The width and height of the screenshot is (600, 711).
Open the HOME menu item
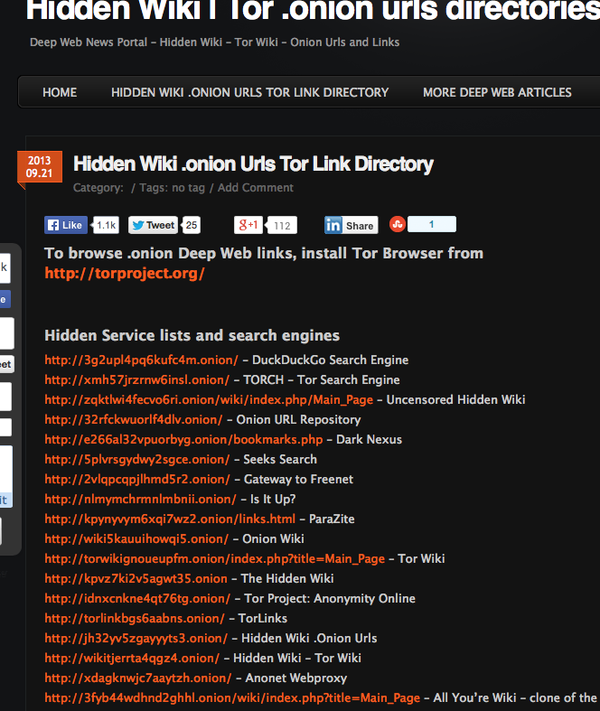[60, 92]
